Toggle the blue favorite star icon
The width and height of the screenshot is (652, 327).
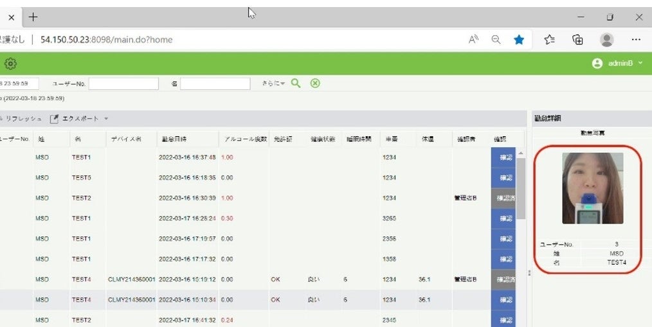[x=518, y=39]
